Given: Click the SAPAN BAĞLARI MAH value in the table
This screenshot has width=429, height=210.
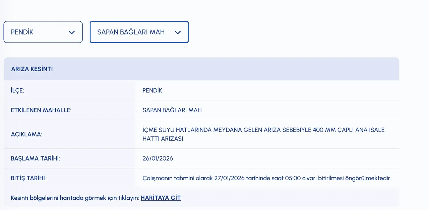Looking at the screenshot, I should coord(172,110).
